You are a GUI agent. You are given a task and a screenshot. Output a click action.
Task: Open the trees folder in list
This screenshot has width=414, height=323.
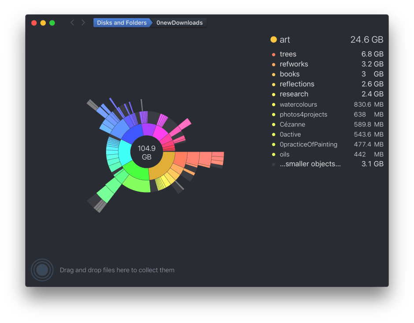pos(288,54)
